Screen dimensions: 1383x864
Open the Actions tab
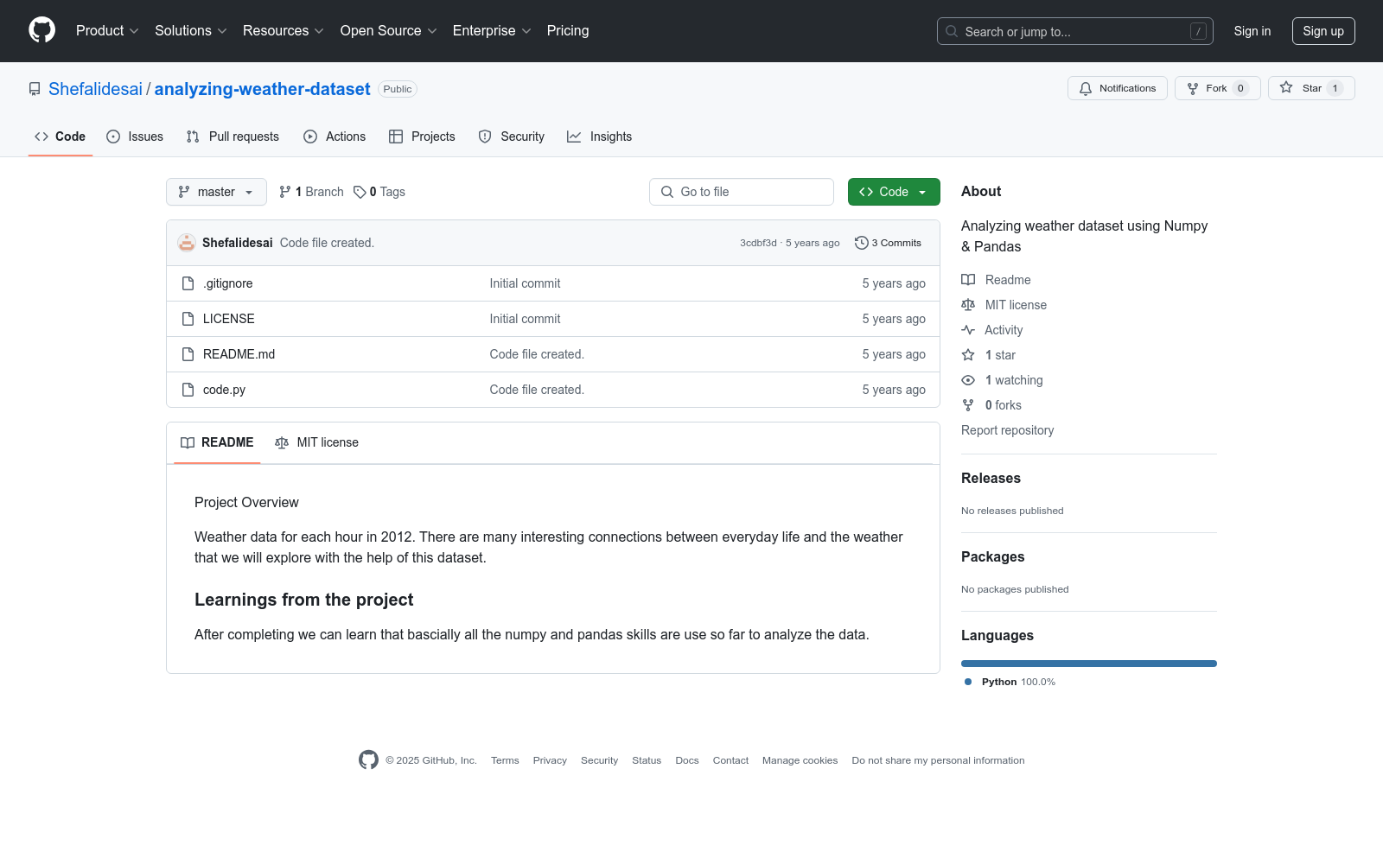pyautogui.click(x=335, y=137)
